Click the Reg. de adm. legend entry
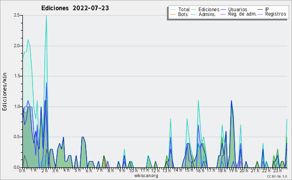This screenshot has height=180, width=292. 238,14
